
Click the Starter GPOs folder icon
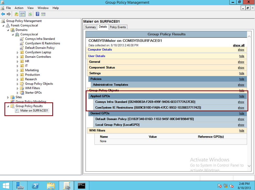(x=22, y=93)
